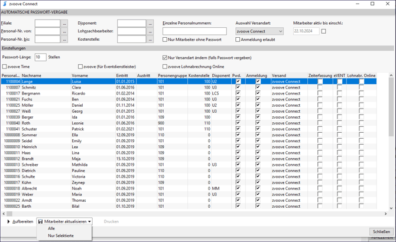The width and height of the screenshot is (396, 242).
Task: Toggle Zeiterfassung checkbox in Lange row
Action: point(320,81)
